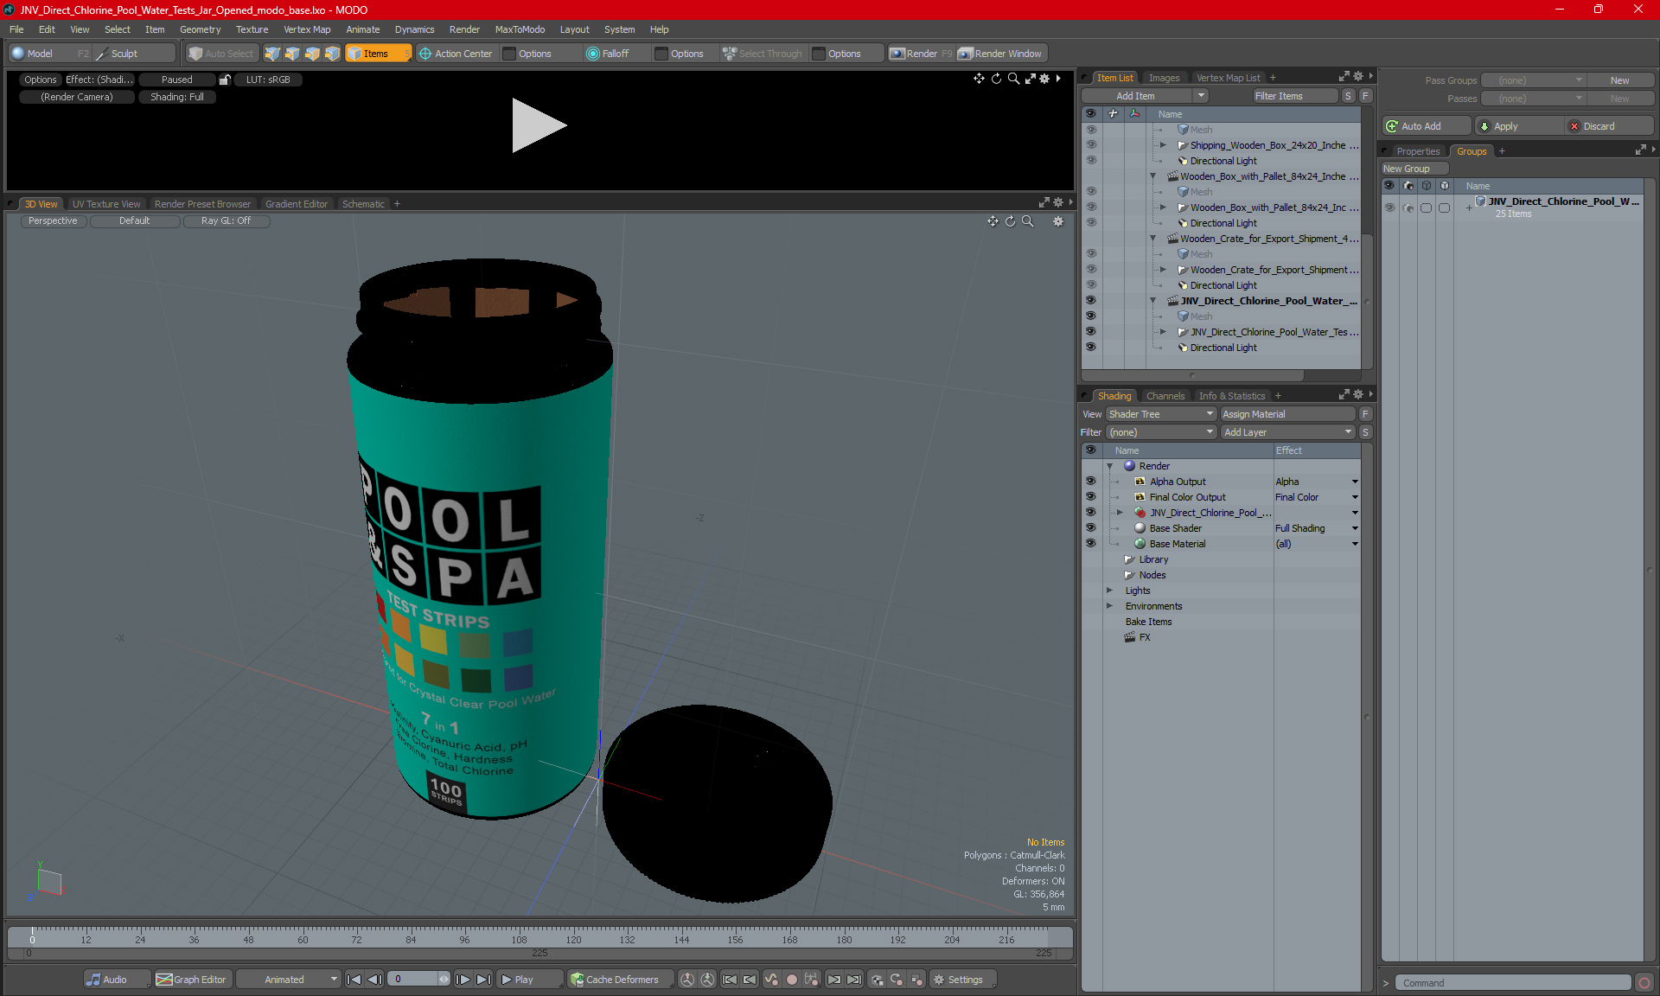Toggle the preview lock icon beside Paused

tap(225, 80)
